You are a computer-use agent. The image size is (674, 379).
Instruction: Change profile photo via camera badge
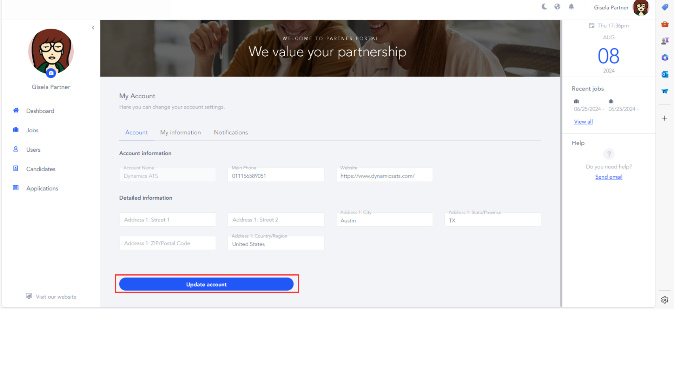point(51,73)
